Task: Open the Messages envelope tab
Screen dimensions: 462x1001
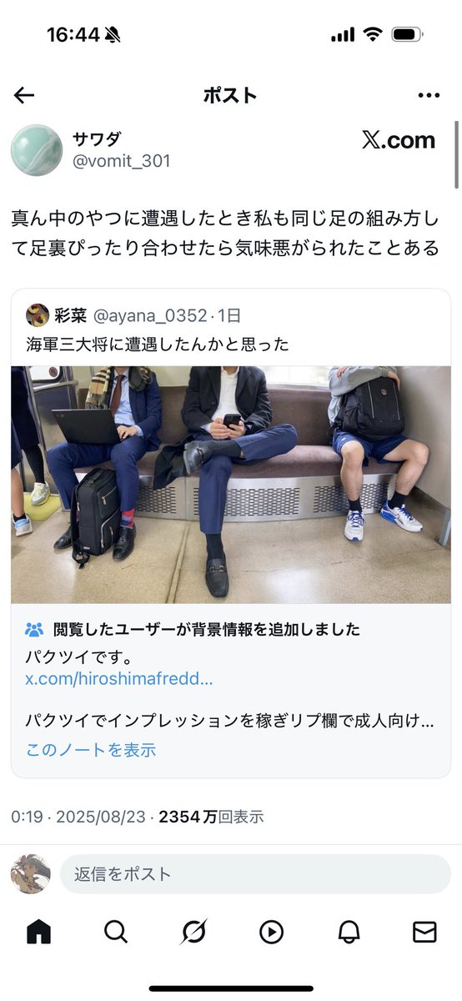Action: point(424,932)
